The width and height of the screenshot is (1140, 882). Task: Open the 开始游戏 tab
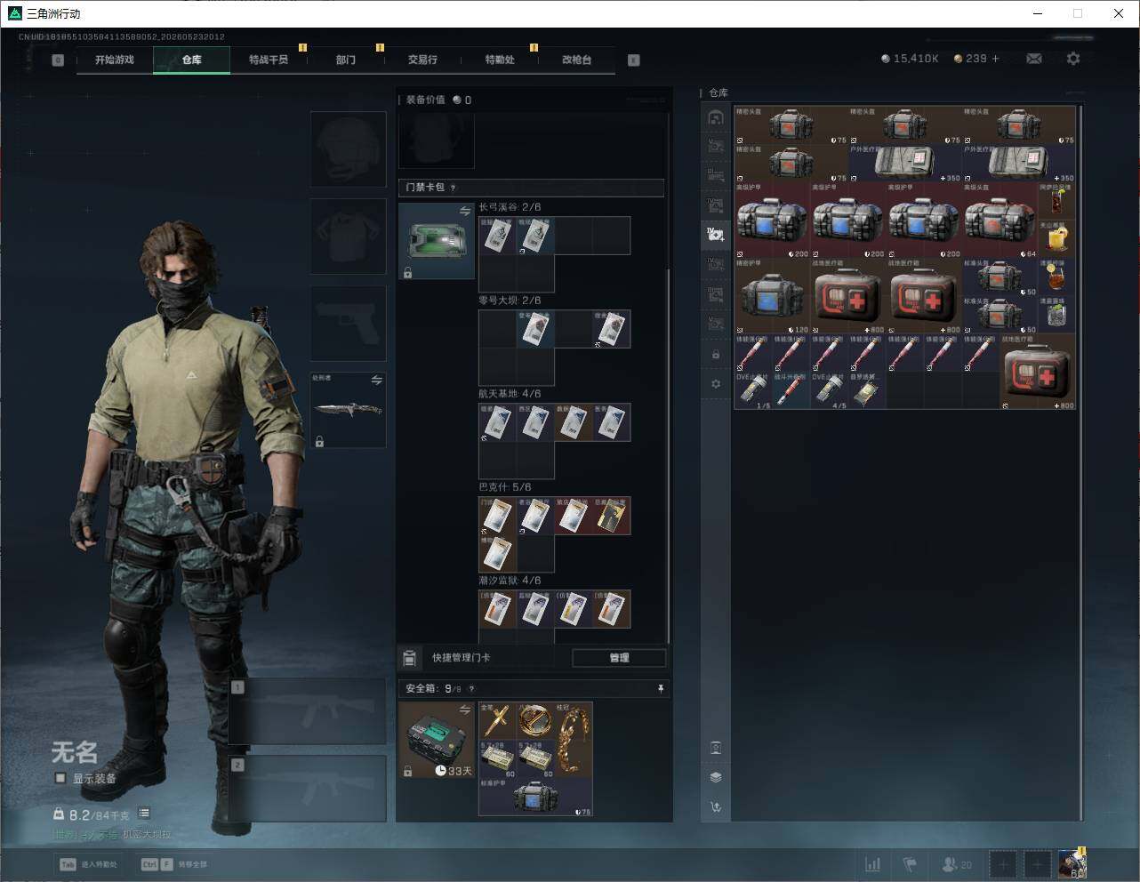(x=115, y=60)
